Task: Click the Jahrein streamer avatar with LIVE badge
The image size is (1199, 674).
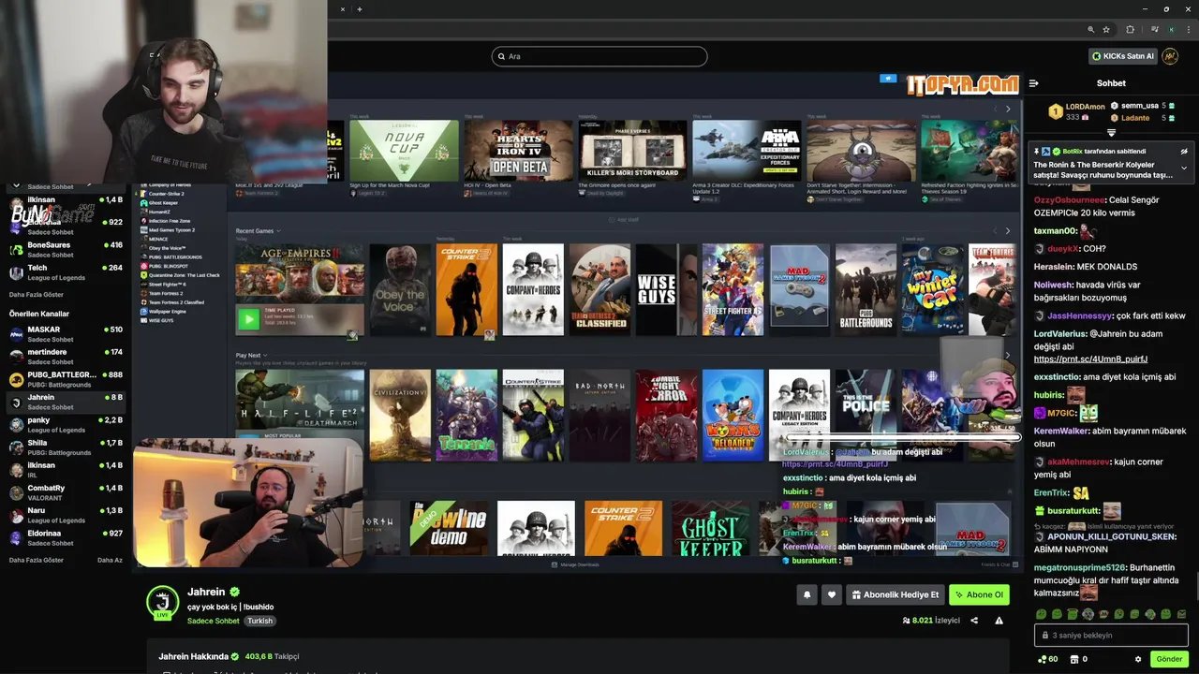Action: click(163, 603)
